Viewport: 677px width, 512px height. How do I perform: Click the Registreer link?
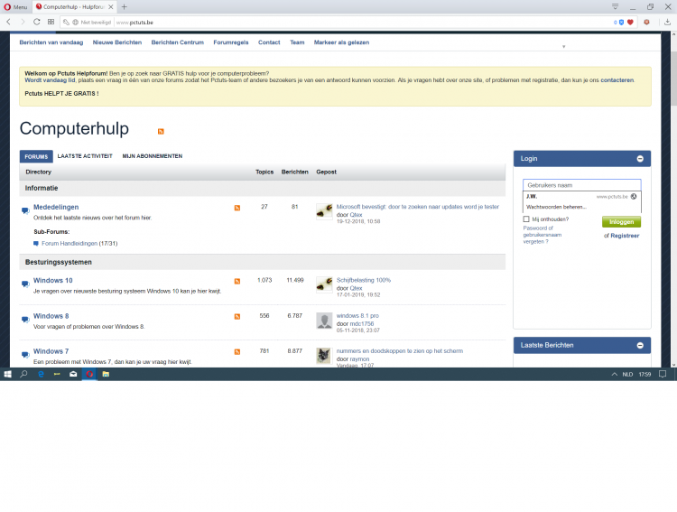click(625, 236)
